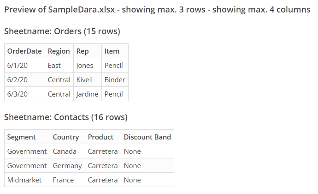Click the OrderDate column header
This screenshot has height=194, width=318.
24,51
